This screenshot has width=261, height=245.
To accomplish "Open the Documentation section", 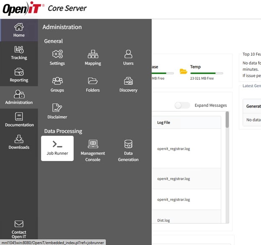I will point(19,120).
